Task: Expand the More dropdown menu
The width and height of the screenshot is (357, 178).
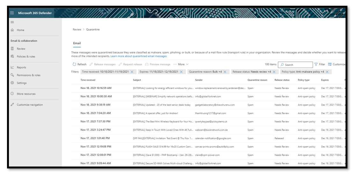Action: (181, 64)
